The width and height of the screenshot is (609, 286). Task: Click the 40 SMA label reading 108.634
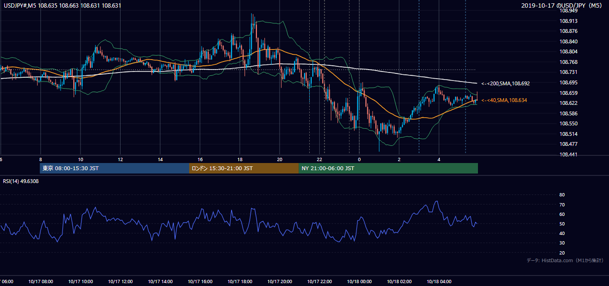pyautogui.click(x=504, y=100)
